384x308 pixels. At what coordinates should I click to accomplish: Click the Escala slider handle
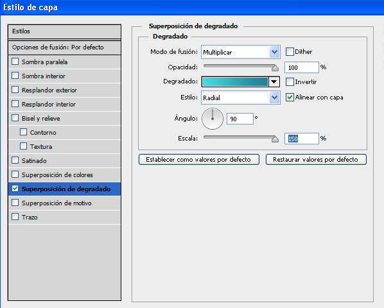(275, 139)
